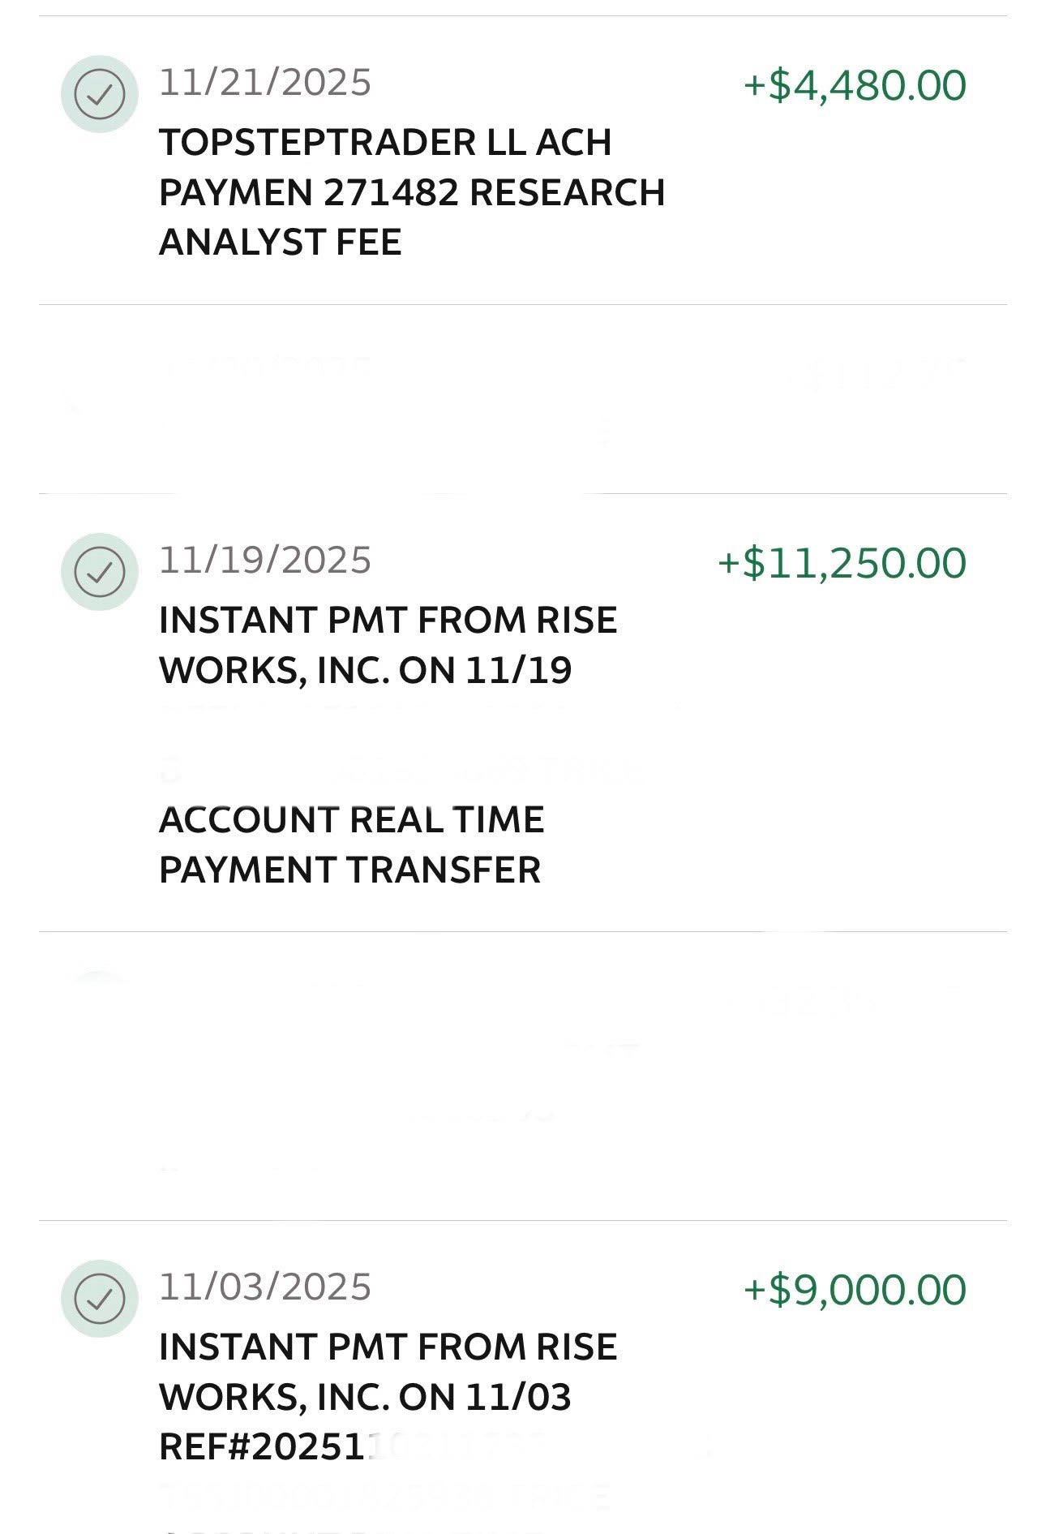
Task: Select the +$11,250.00 deposit amount
Action: pyautogui.click(x=842, y=564)
